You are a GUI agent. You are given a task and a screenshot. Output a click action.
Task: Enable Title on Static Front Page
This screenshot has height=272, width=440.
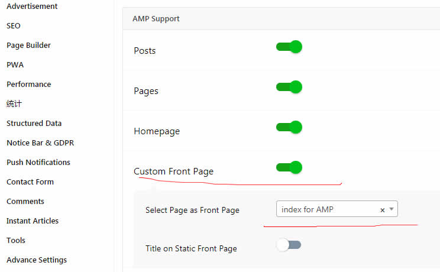289,245
